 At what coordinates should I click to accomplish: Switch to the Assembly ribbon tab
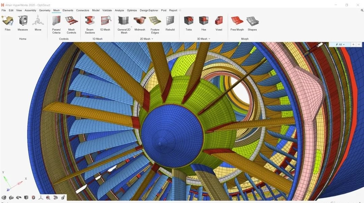coord(30,10)
